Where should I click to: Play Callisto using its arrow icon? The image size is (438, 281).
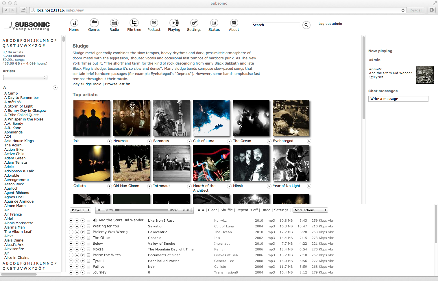pyautogui.click(x=110, y=186)
